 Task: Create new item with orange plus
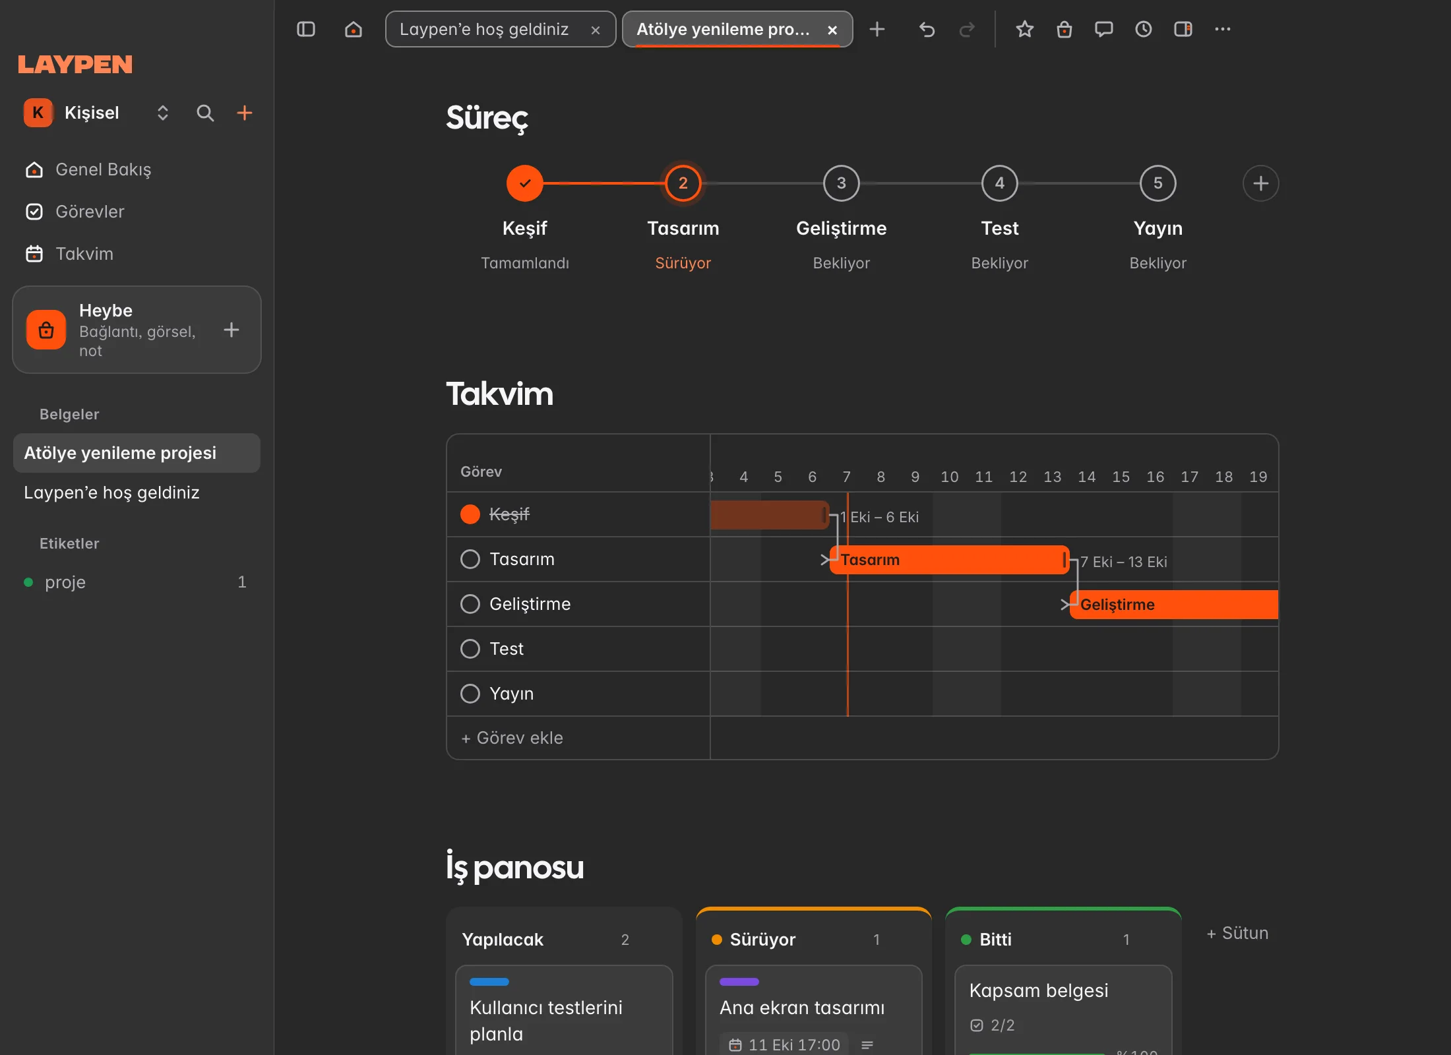point(245,113)
